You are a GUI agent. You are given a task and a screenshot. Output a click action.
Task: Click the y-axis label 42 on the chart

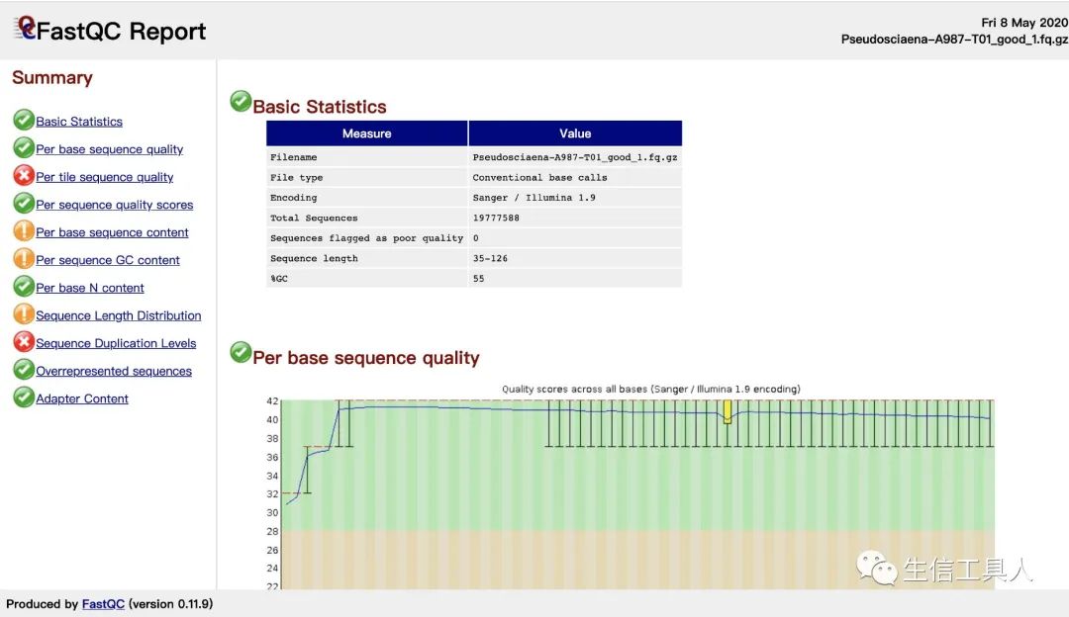[272, 401]
